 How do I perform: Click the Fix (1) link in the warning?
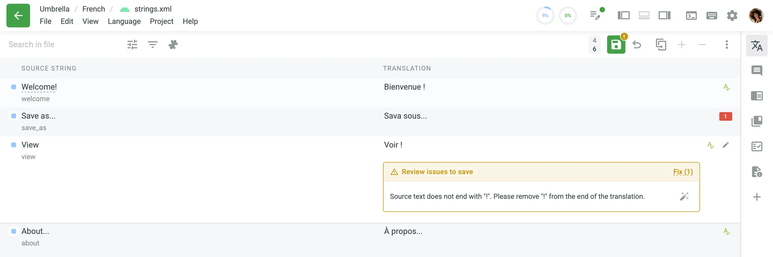coord(683,171)
